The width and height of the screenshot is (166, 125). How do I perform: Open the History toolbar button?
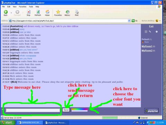click(67, 13)
